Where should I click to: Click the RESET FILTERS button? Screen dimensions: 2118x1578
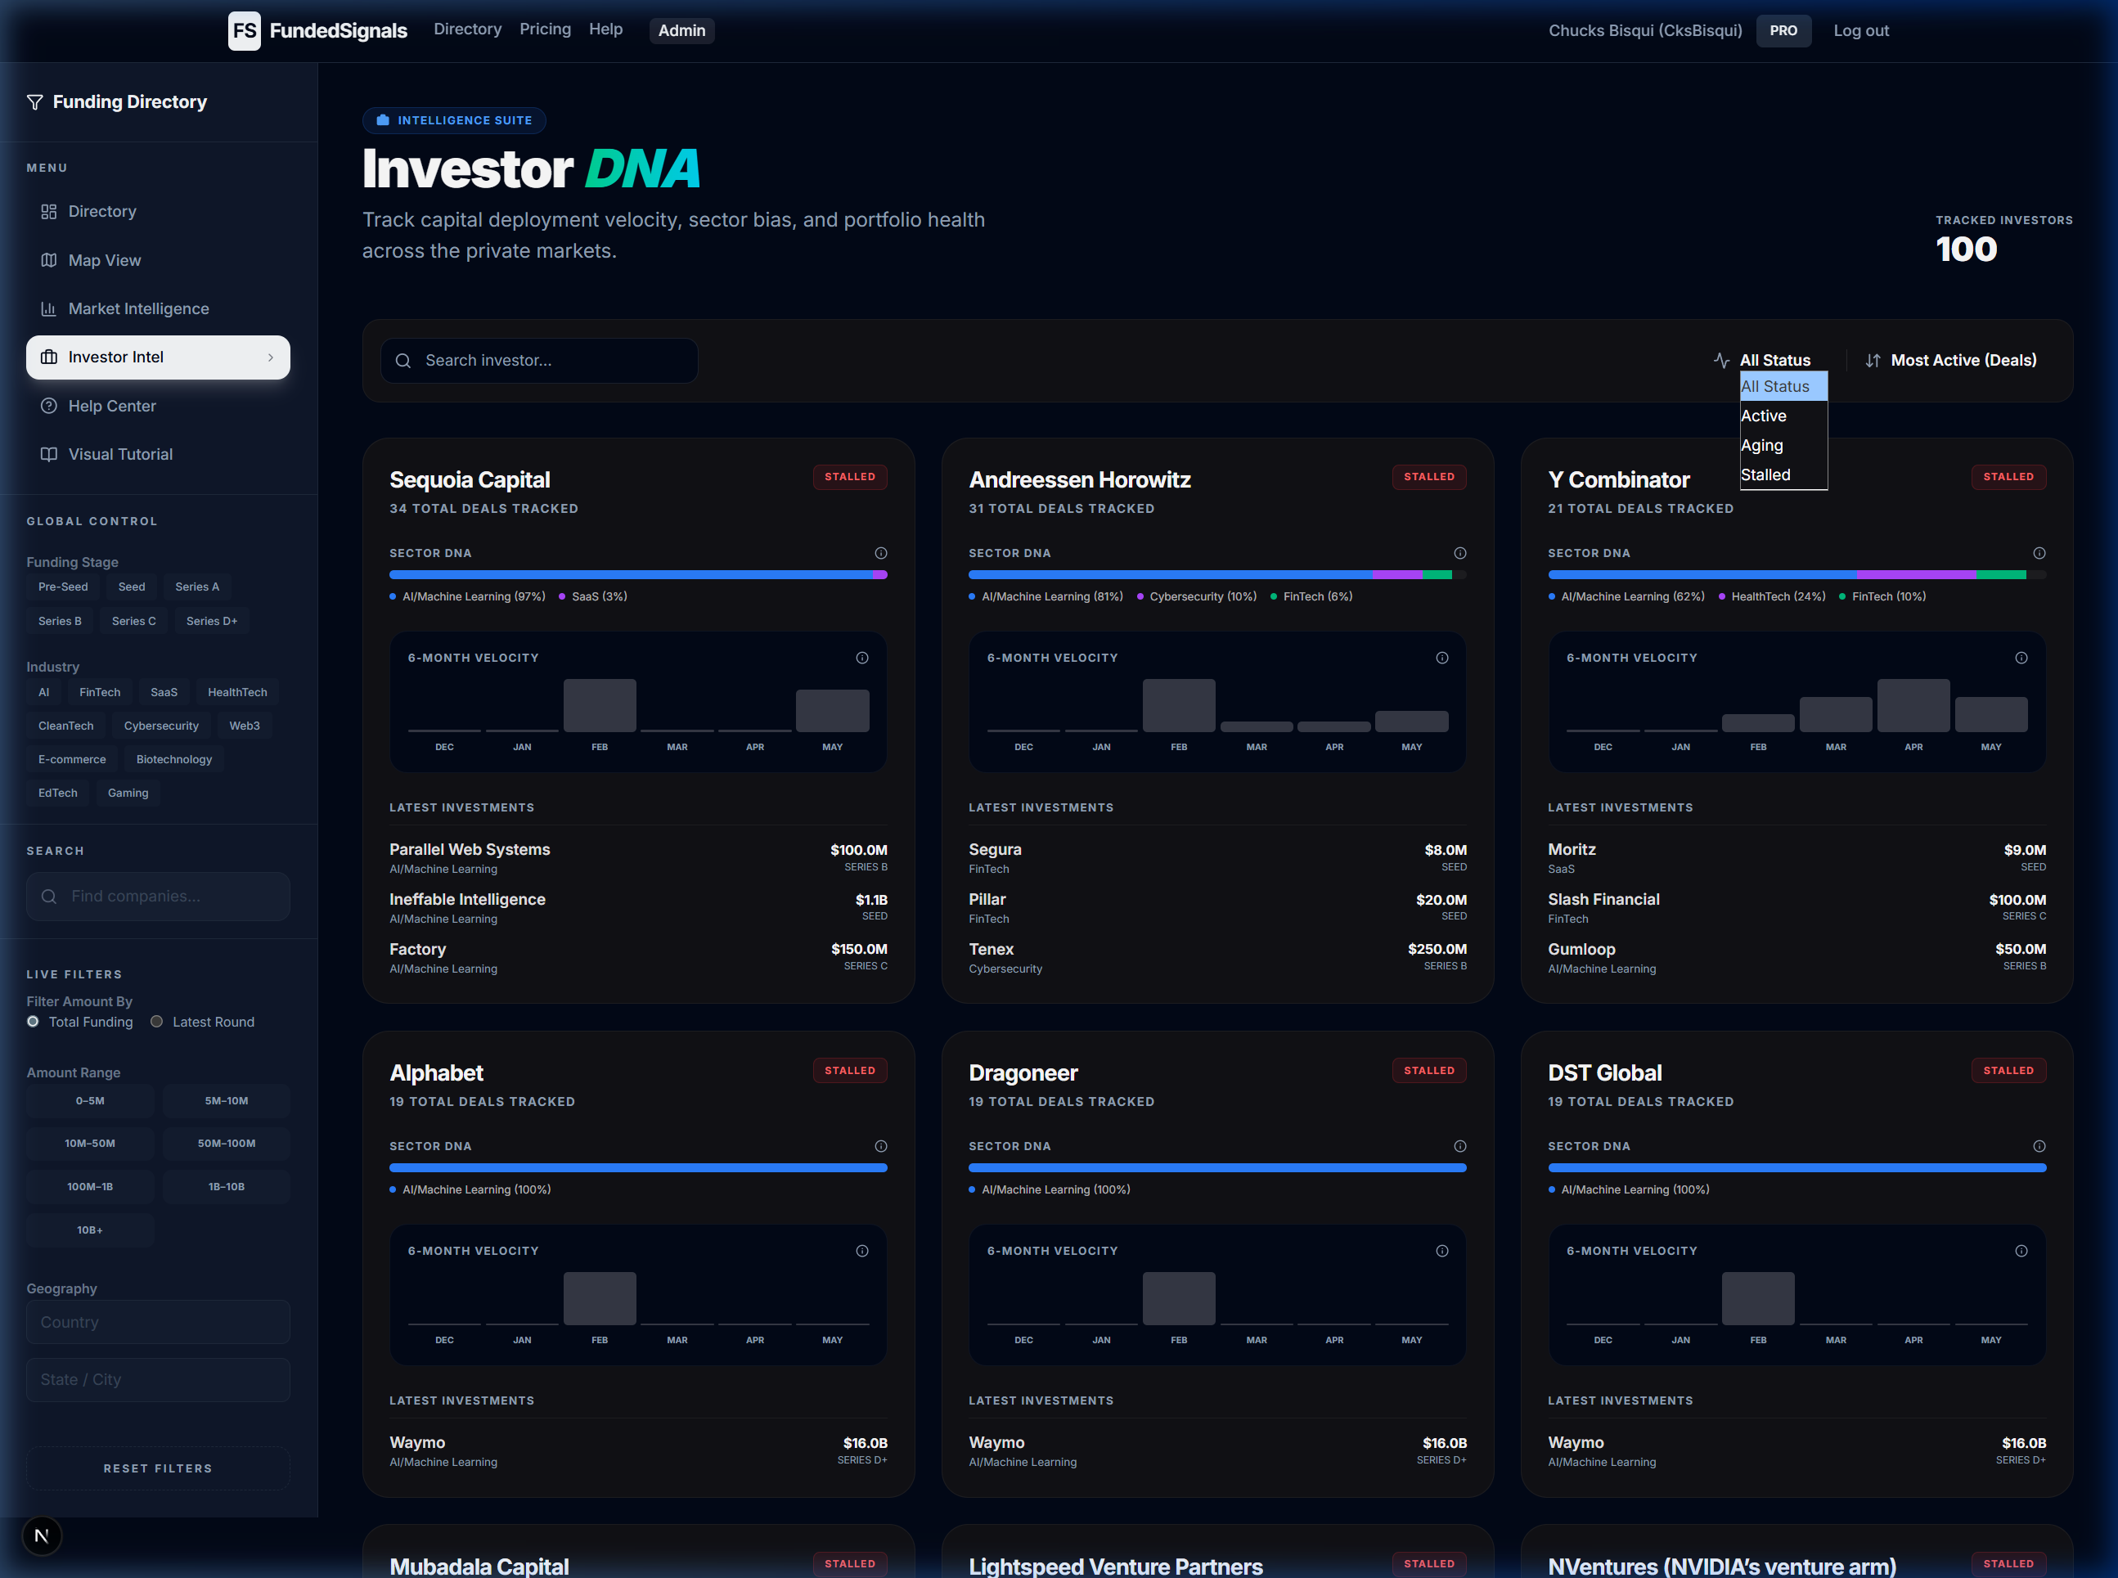tap(158, 1468)
